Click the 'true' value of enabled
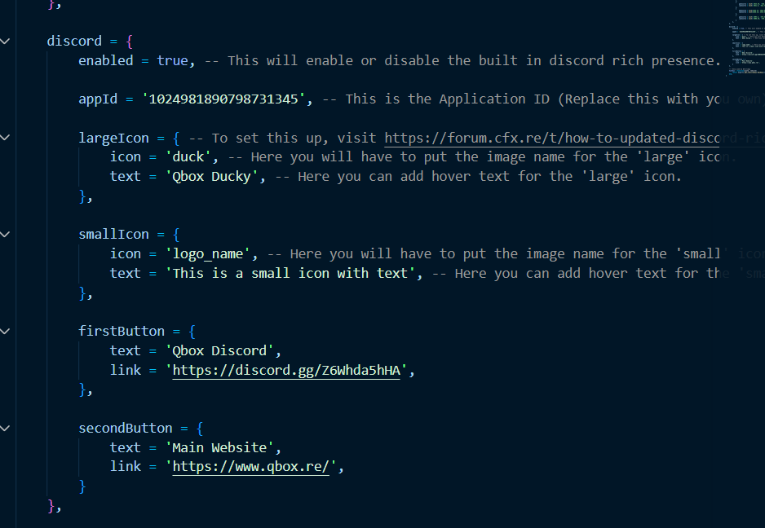Image resolution: width=765 pixels, height=528 pixels. pyautogui.click(x=172, y=60)
